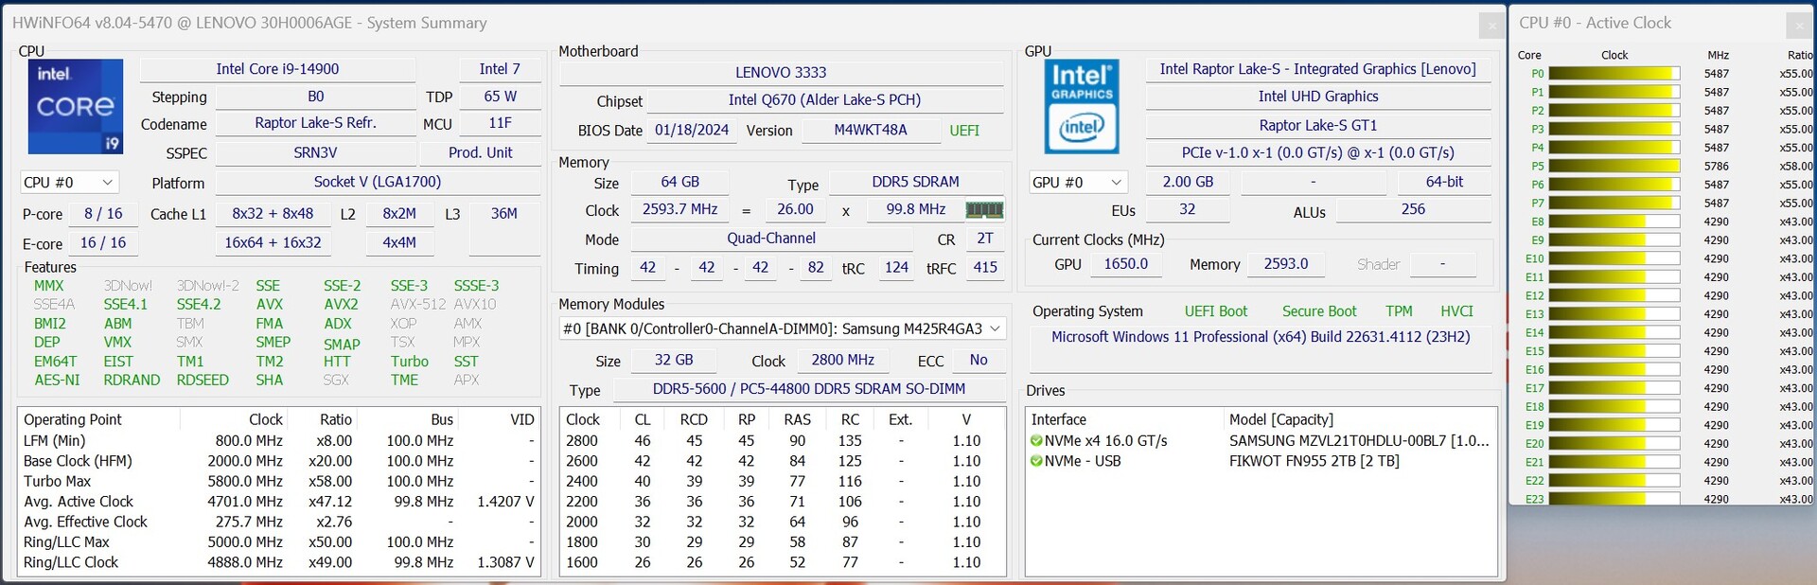Click the Intel Graphics logo badge

tap(1082, 106)
